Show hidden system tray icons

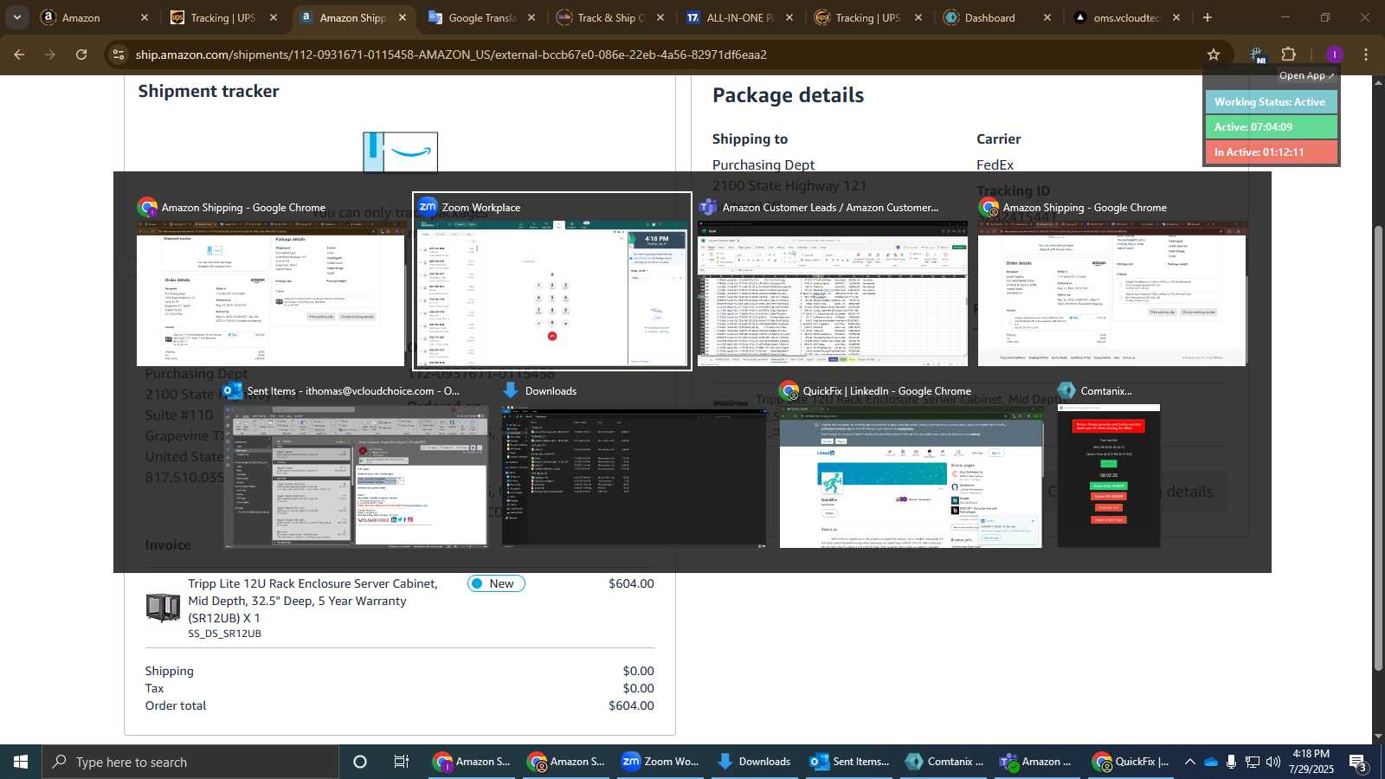pos(1190,762)
